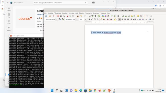The height and width of the screenshot is (93, 166).
Task: Click the MN account avatar in Microsoft Store
Action: click(93, 3)
